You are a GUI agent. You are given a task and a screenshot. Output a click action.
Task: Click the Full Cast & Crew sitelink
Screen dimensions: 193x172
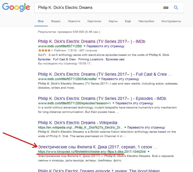[x=65, y=59]
